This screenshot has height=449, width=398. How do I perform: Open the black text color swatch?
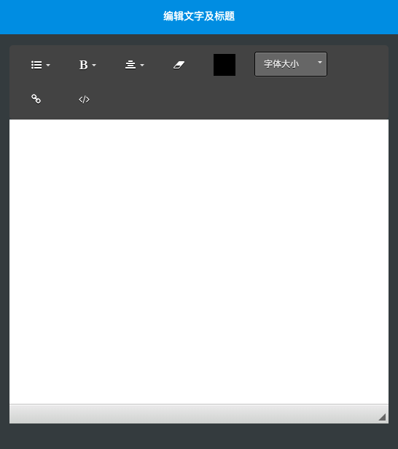(x=225, y=65)
